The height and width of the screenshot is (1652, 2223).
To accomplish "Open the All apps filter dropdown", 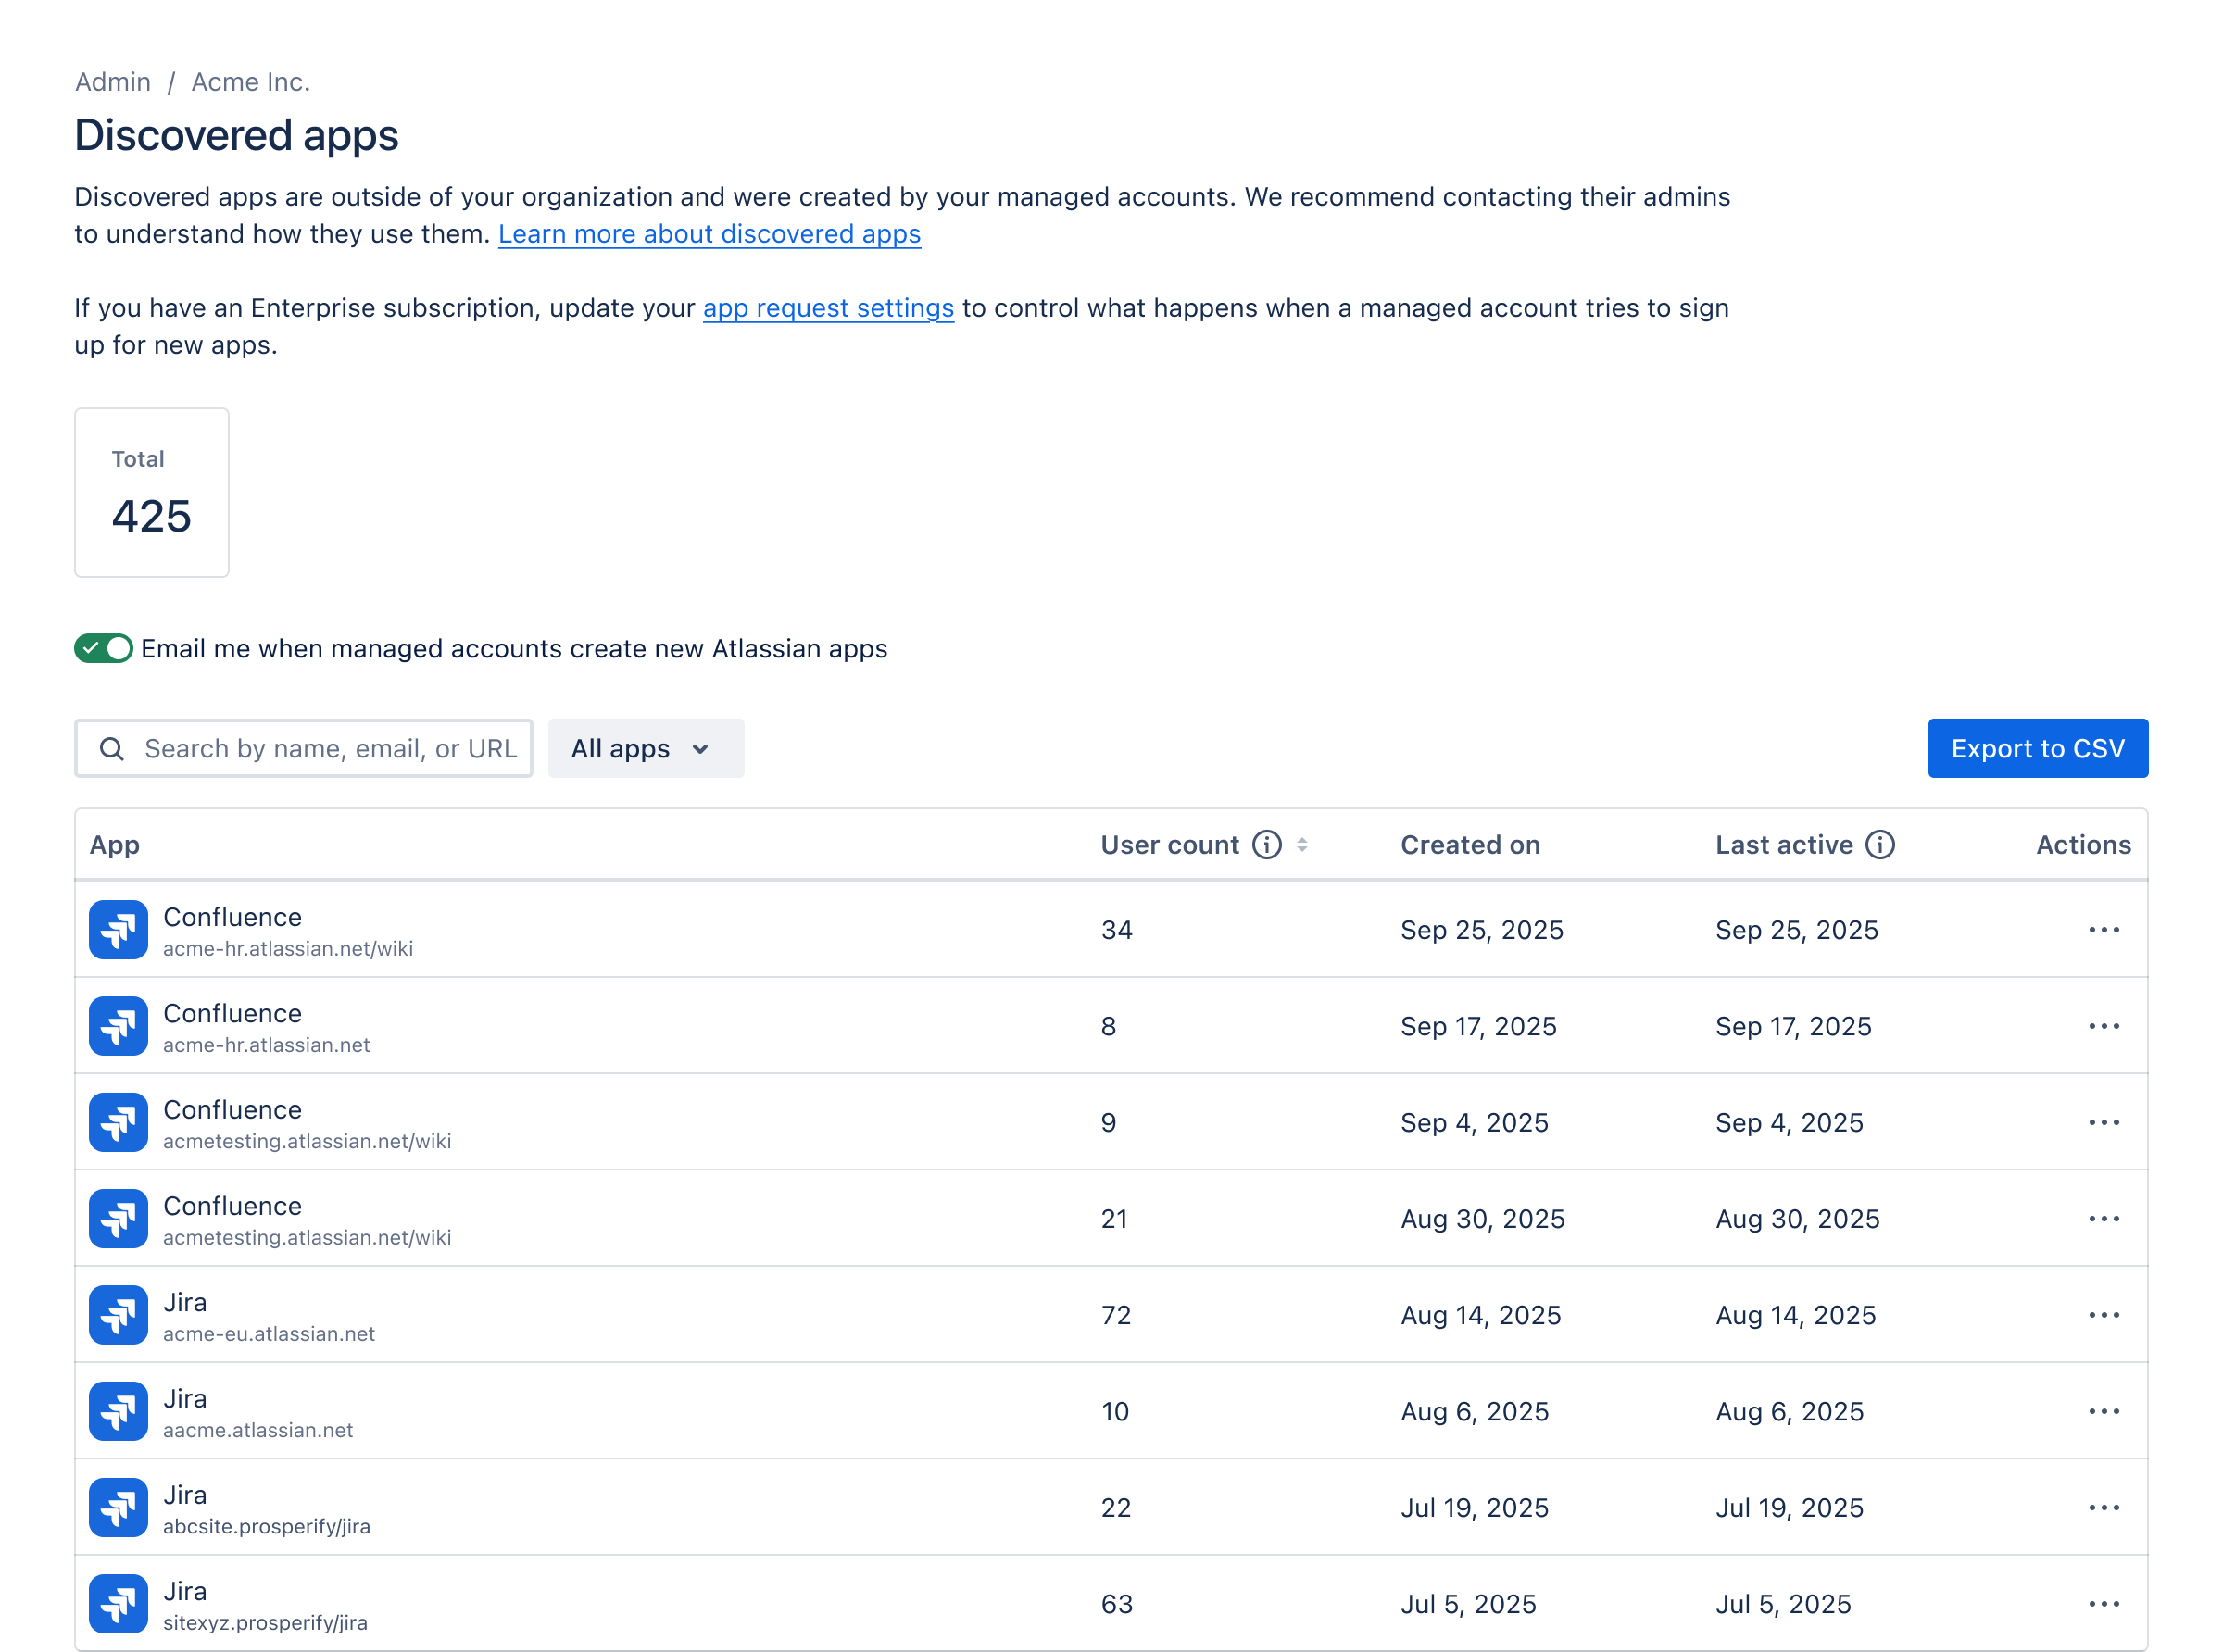I will click(x=646, y=748).
